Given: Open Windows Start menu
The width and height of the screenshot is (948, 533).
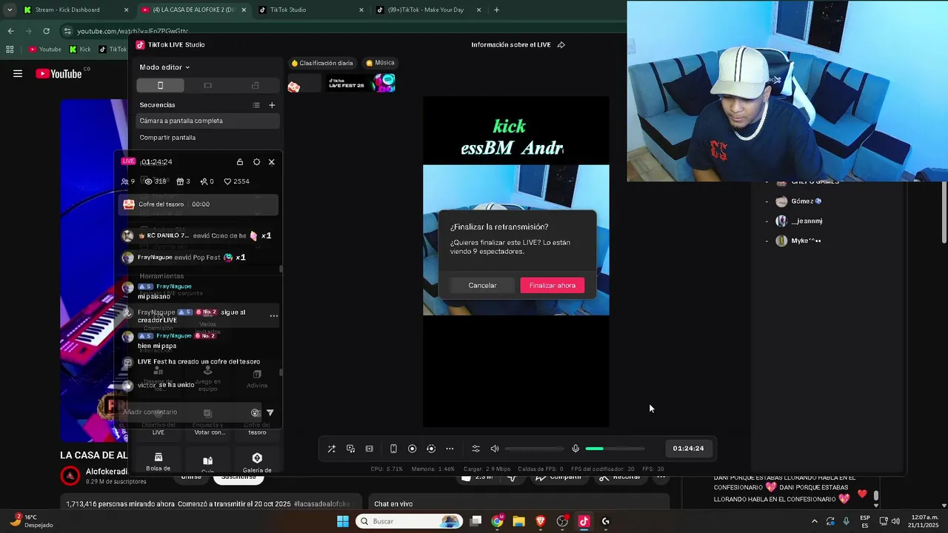Looking at the screenshot, I should point(343,521).
